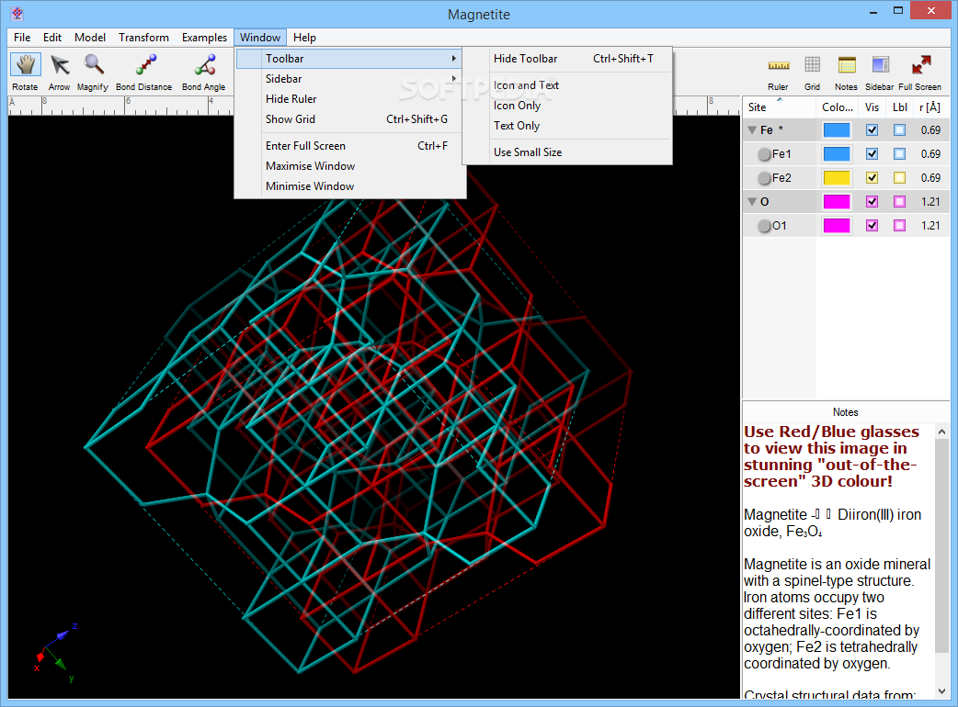Choose Show Grid menu item
This screenshot has height=707, width=958.
pos(349,119)
